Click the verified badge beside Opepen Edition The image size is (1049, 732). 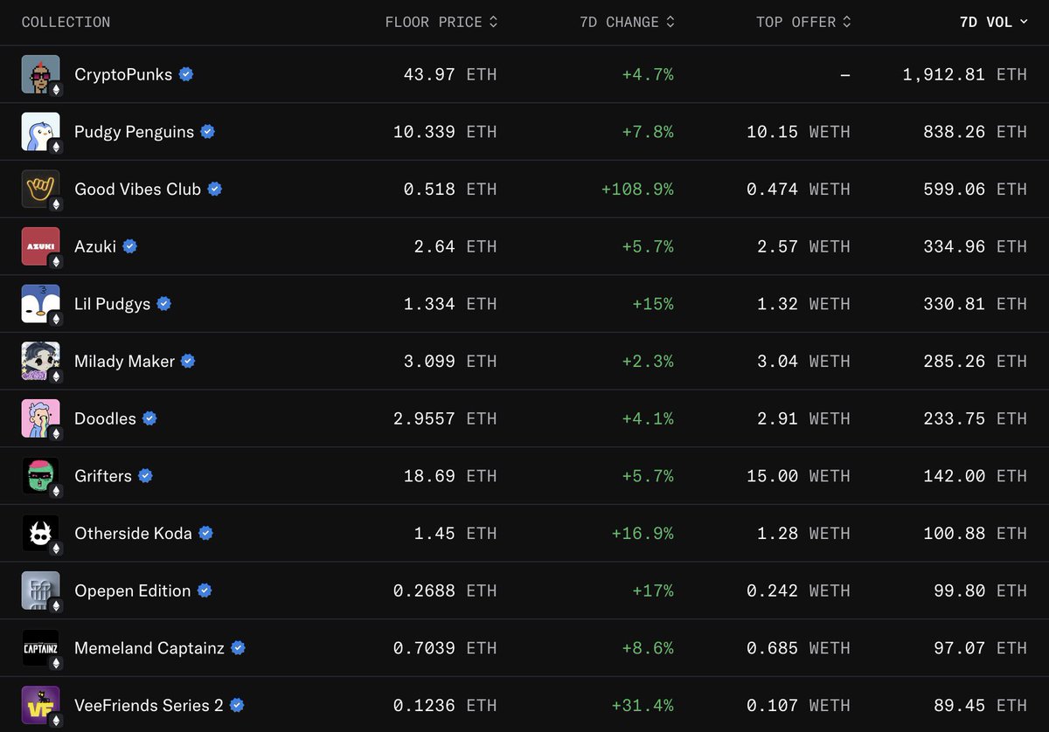(x=205, y=590)
